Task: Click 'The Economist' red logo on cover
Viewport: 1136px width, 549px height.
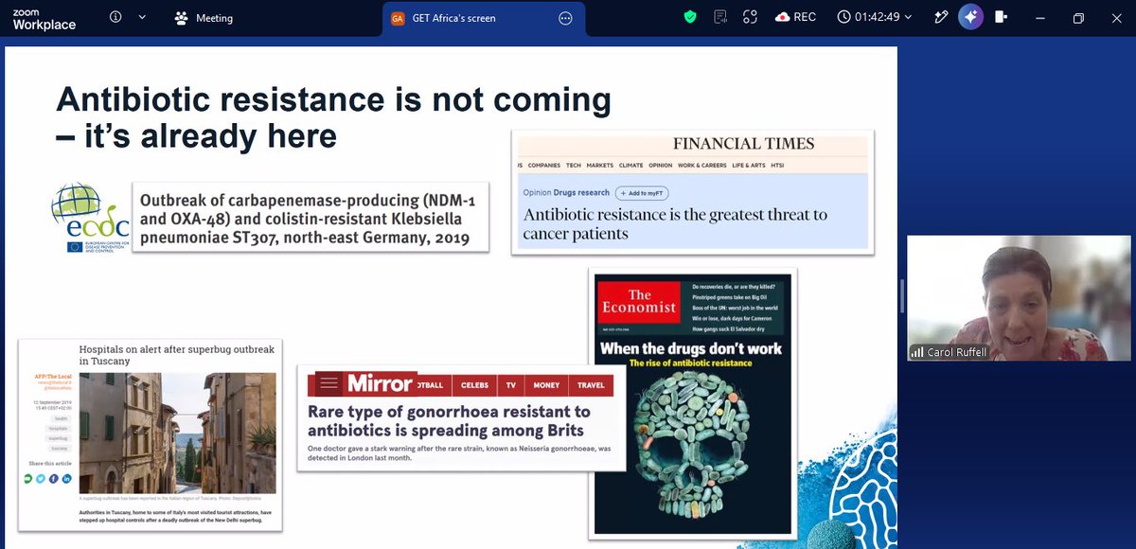Action: pos(639,301)
